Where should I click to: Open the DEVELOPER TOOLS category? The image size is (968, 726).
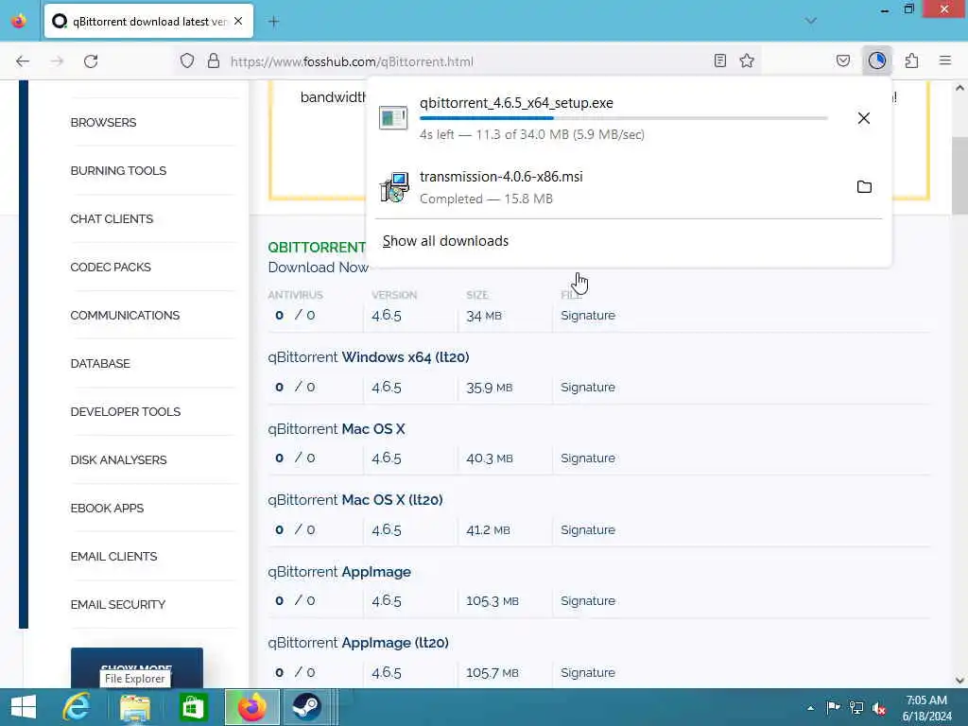point(126,411)
